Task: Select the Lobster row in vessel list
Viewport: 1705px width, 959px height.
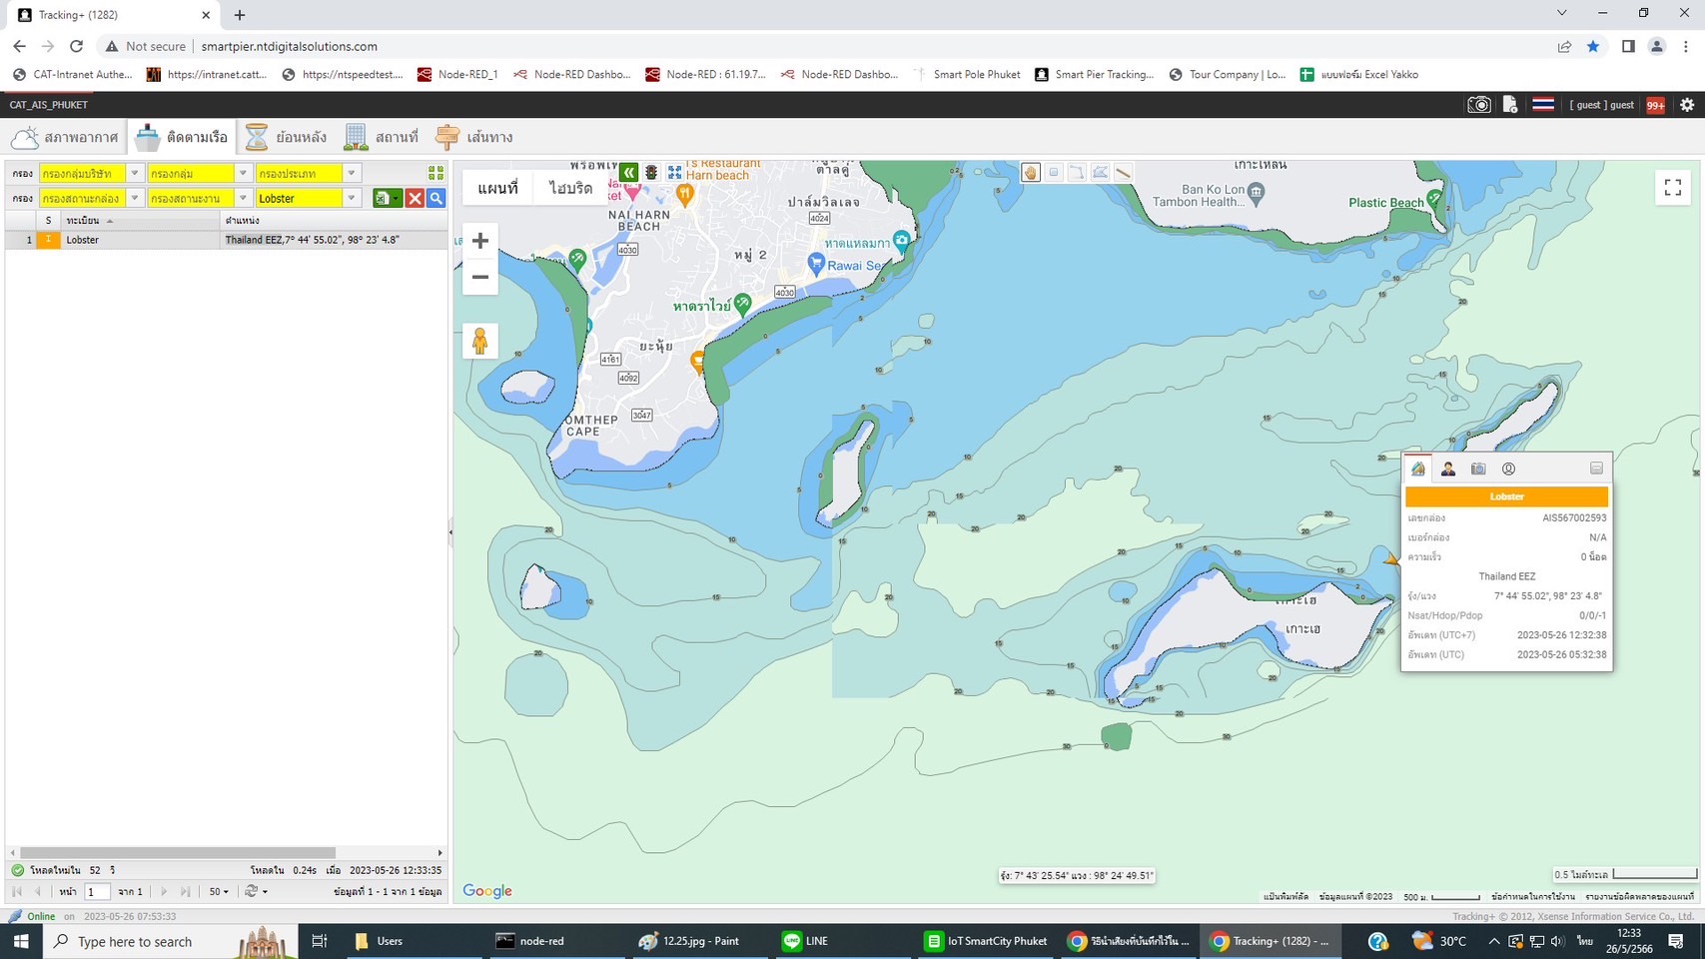Action: (140, 240)
